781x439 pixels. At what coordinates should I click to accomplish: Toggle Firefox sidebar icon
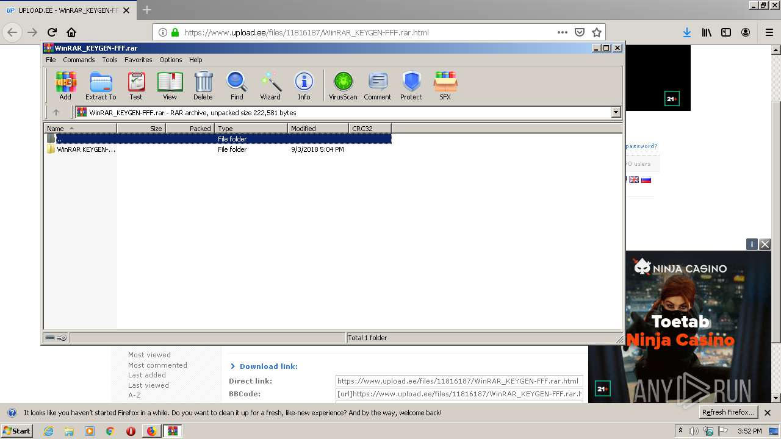tap(726, 32)
